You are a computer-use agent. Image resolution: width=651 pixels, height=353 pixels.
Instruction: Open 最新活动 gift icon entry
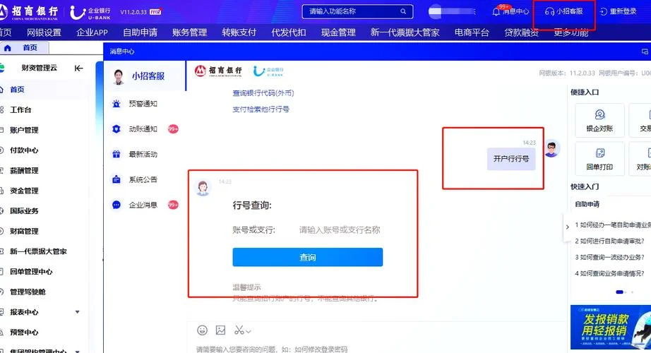point(117,155)
